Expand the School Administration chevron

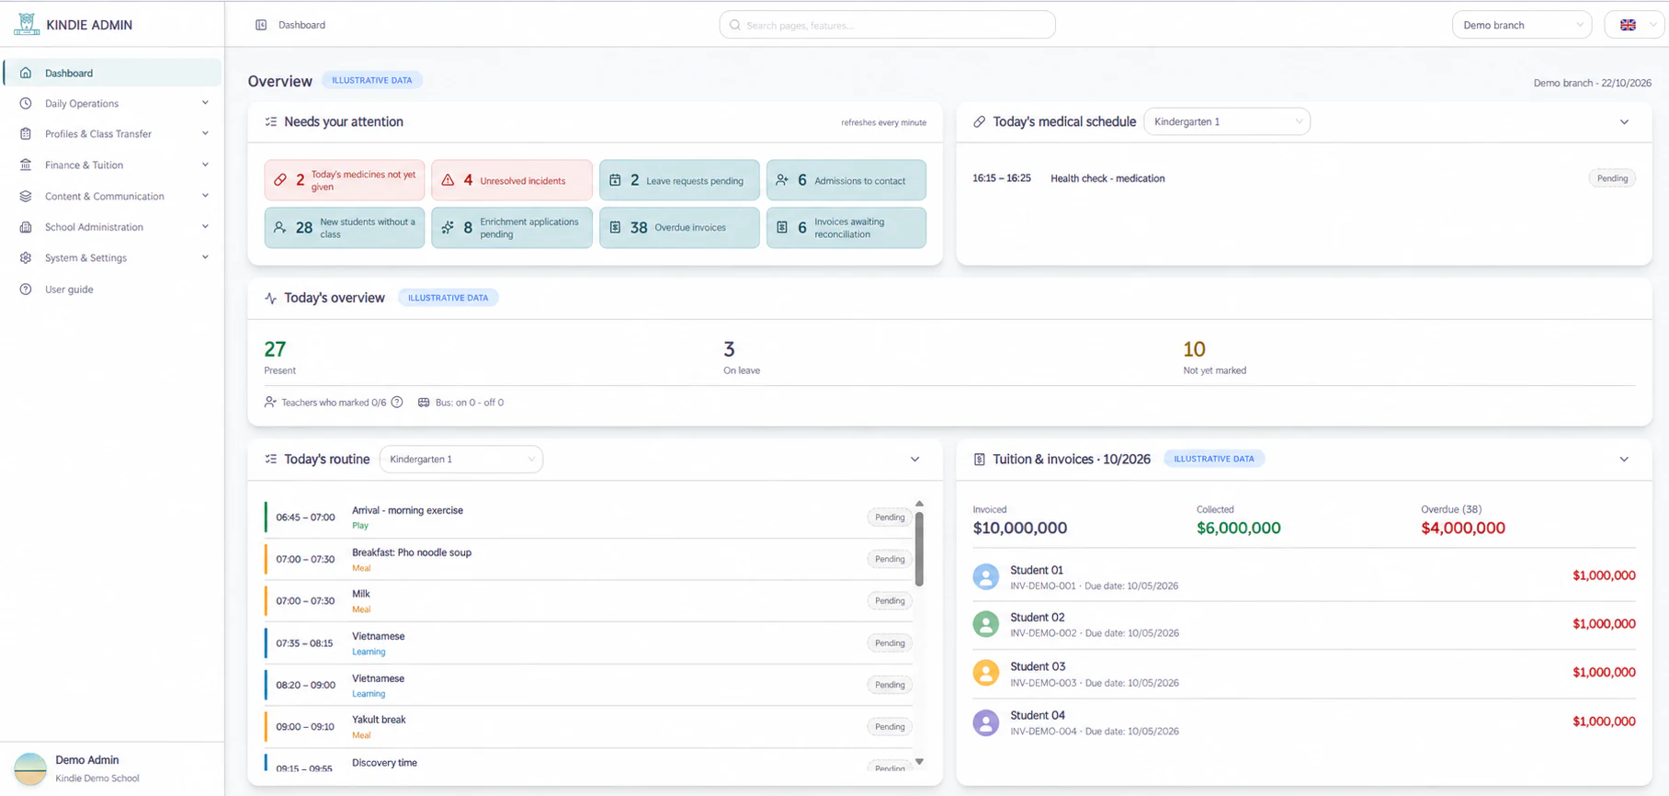(x=205, y=226)
